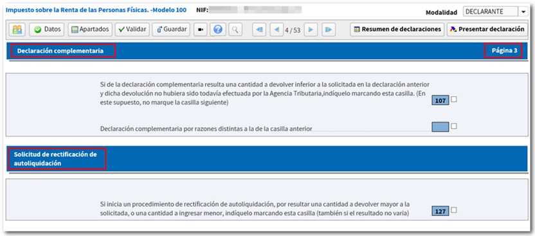Click the blue box labeled 107
Screen dimensions: 535x236
(x=440, y=100)
